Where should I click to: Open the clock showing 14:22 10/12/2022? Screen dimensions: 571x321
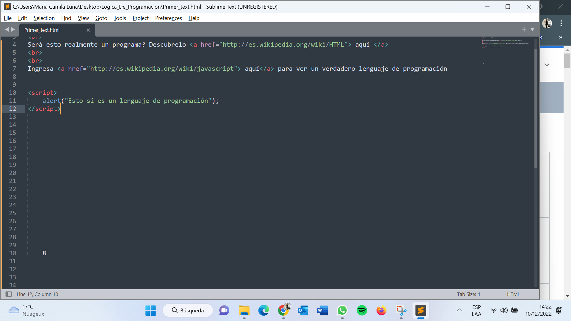[538, 310]
